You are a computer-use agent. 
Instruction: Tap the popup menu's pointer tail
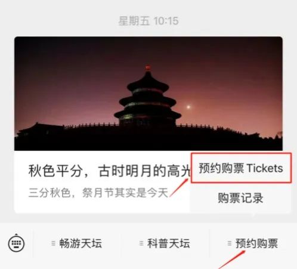pos(254,215)
